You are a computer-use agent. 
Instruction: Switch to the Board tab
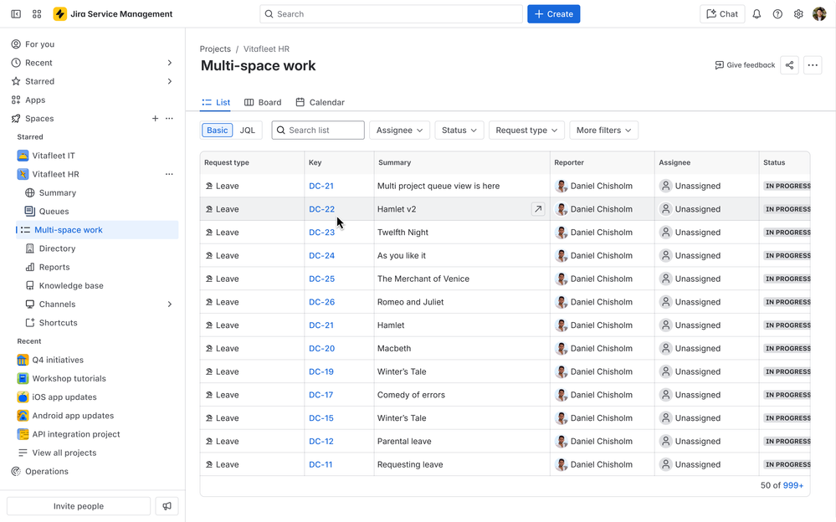tap(263, 102)
